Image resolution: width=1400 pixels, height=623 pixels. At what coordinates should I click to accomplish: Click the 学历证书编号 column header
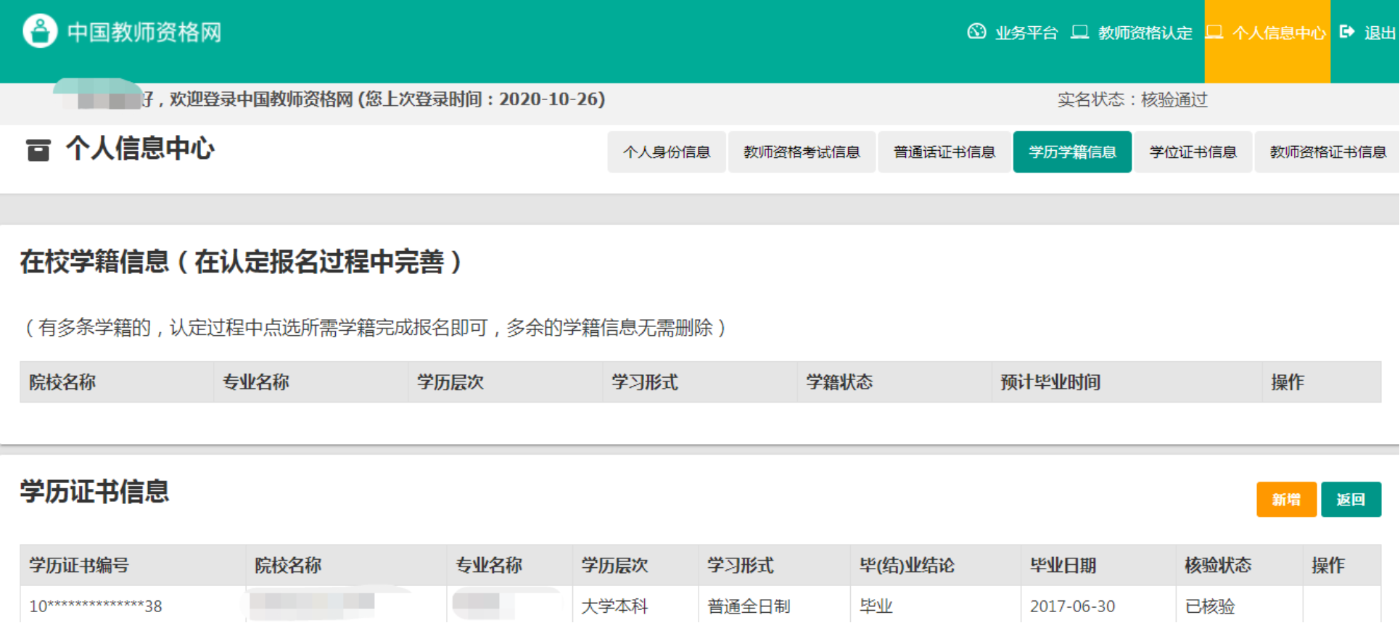pyautogui.click(x=79, y=565)
